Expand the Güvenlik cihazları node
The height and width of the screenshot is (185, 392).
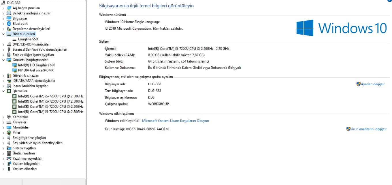3,75
